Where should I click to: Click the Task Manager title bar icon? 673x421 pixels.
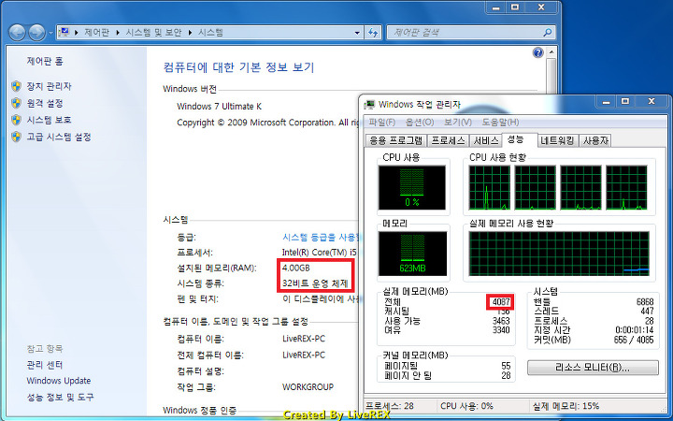coord(369,105)
